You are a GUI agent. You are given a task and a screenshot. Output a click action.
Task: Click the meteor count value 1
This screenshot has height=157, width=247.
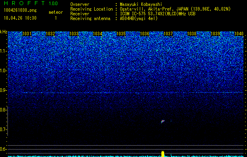(x=56, y=18)
